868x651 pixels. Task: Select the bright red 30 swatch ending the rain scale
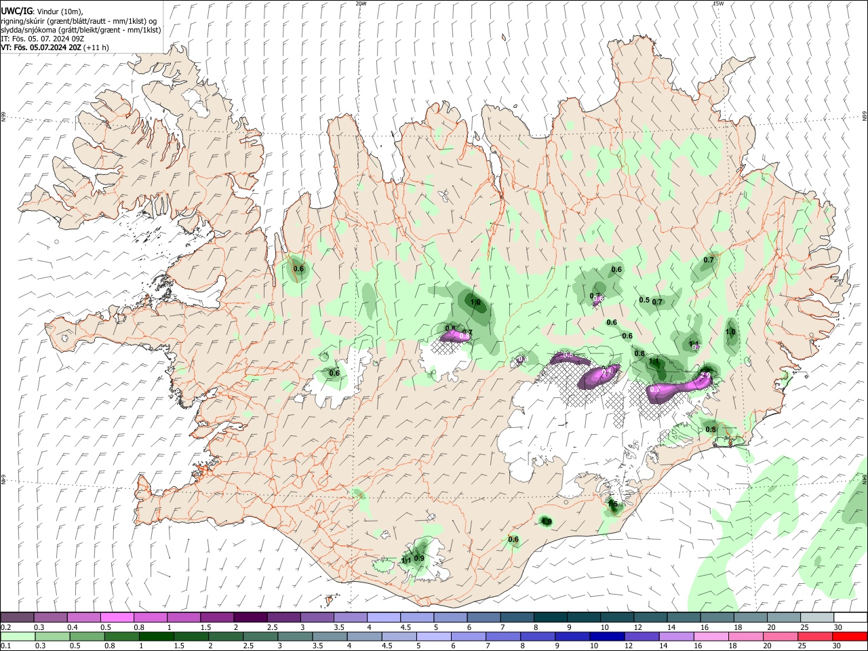pyautogui.click(x=850, y=636)
